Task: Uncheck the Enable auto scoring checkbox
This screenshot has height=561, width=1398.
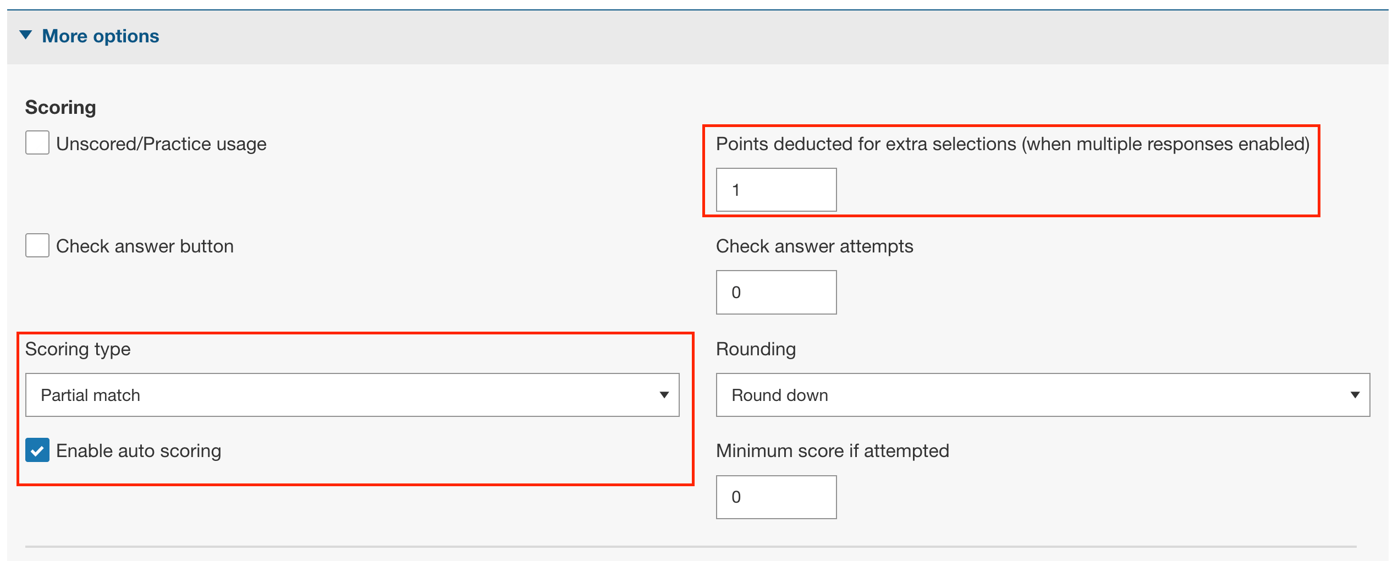Action: (37, 450)
